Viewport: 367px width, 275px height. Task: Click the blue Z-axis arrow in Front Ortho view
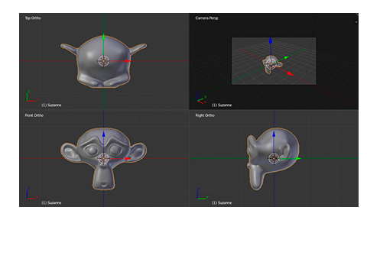coord(103,134)
